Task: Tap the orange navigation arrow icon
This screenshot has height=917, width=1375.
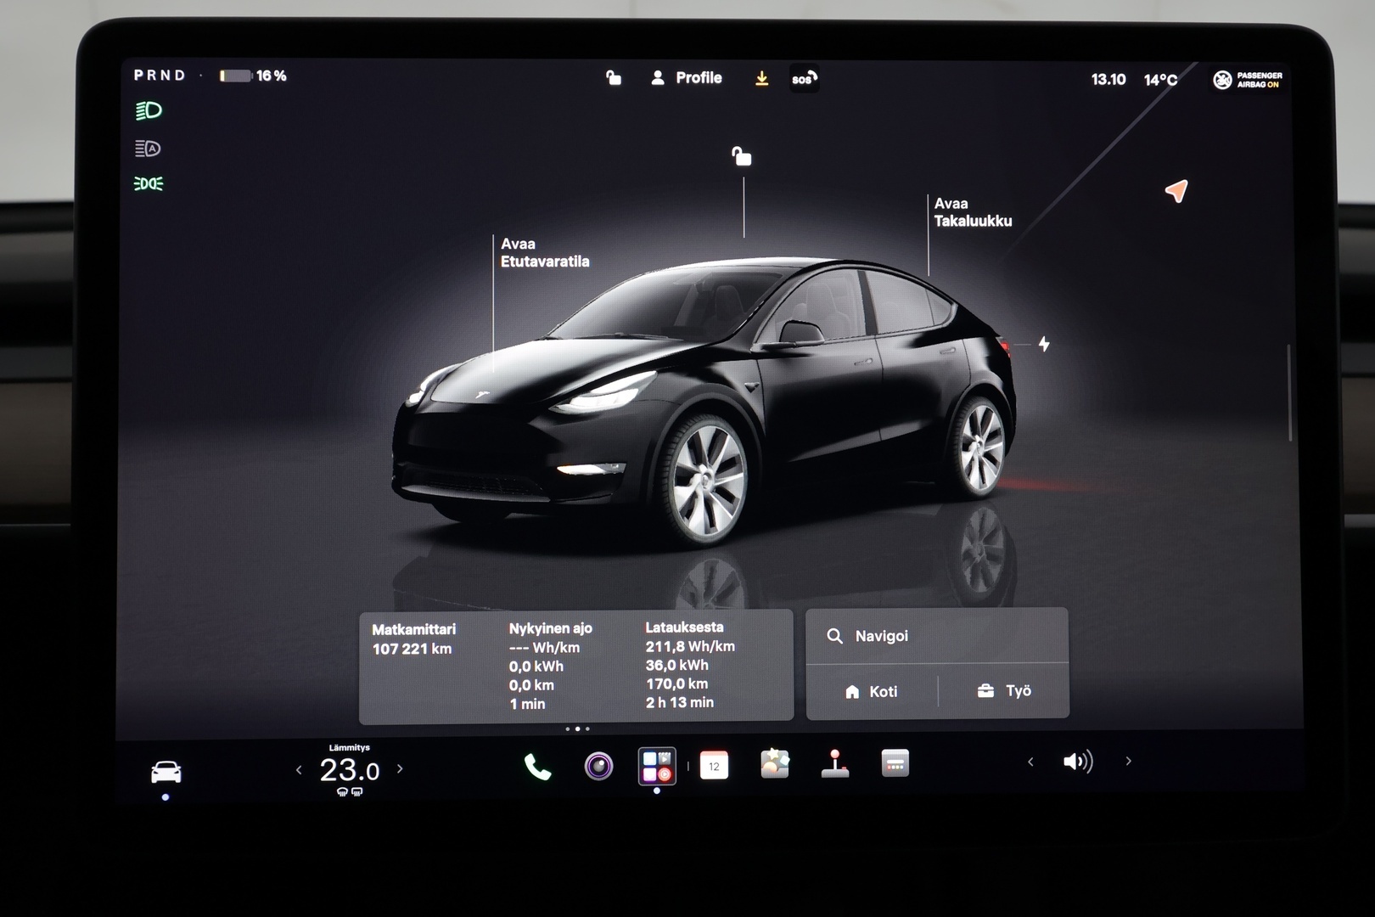Action: [x=1176, y=191]
